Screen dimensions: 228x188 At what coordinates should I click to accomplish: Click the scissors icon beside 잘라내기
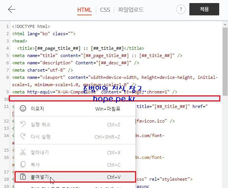click(x=23, y=152)
